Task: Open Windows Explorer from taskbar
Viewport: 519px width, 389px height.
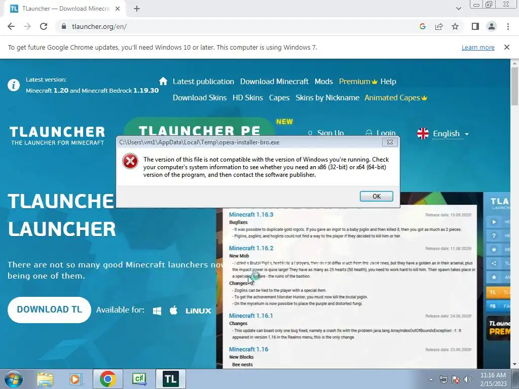Action: (x=45, y=379)
